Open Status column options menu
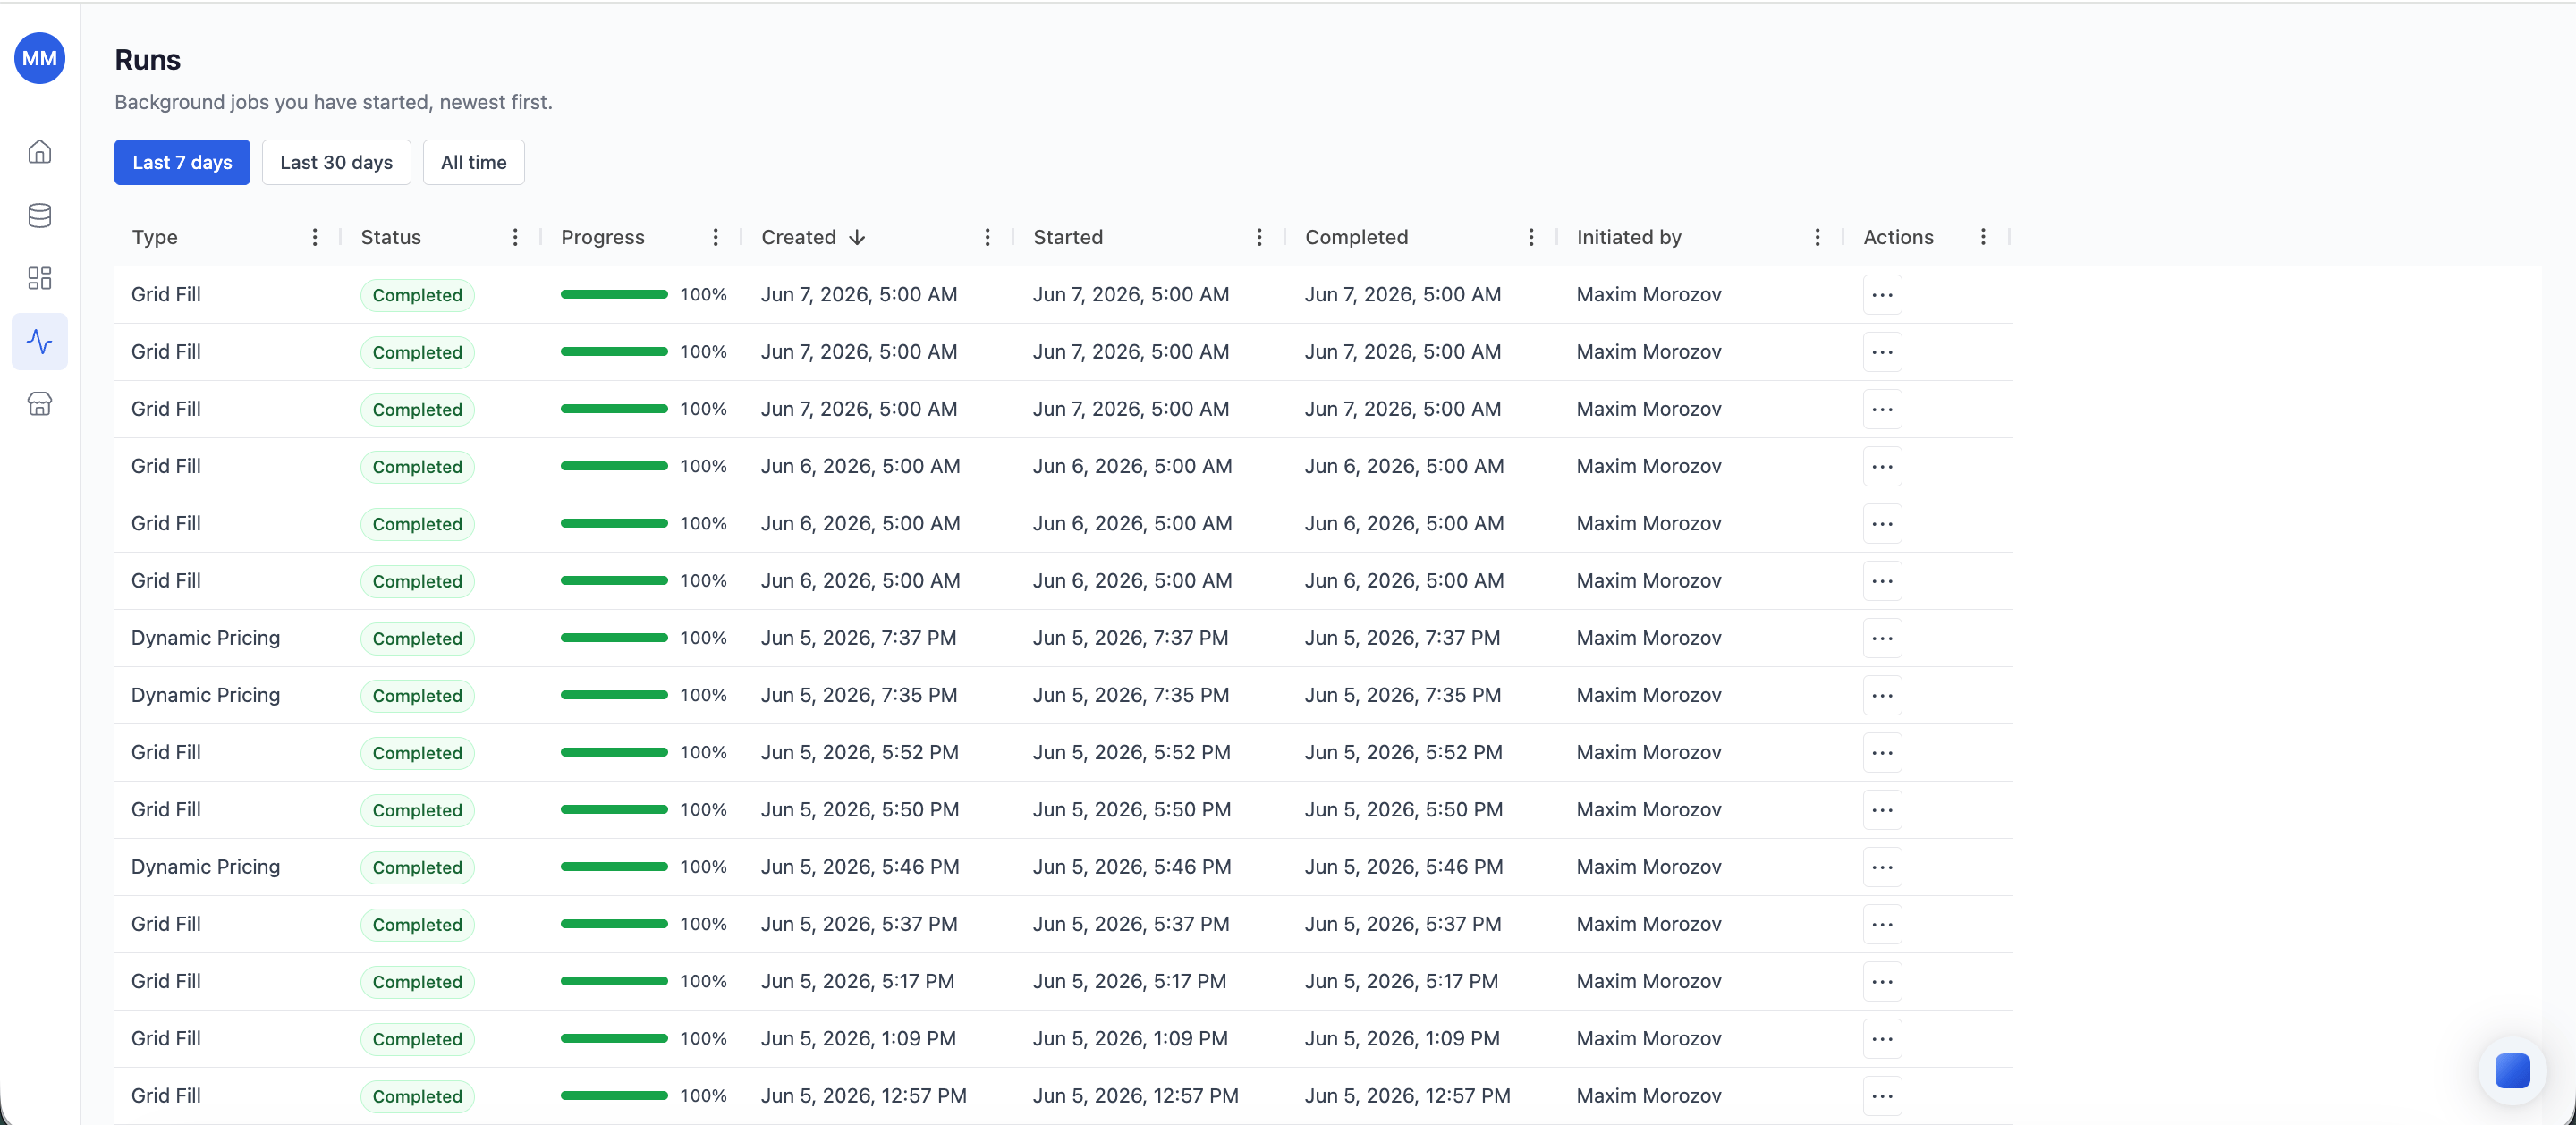The image size is (2576, 1125). tap(515, 237)
